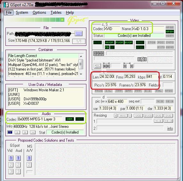Click the pic size field 640 x 480
Viewport: 183px width, 181px height.
click(117, 102)
